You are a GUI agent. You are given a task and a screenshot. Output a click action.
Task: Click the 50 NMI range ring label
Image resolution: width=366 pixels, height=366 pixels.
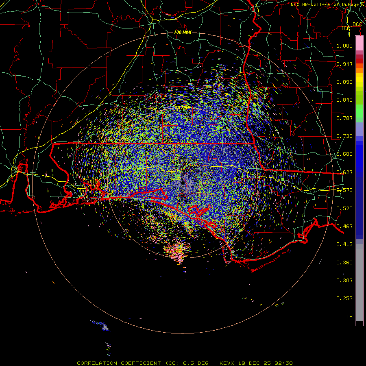tap(183, 108)
